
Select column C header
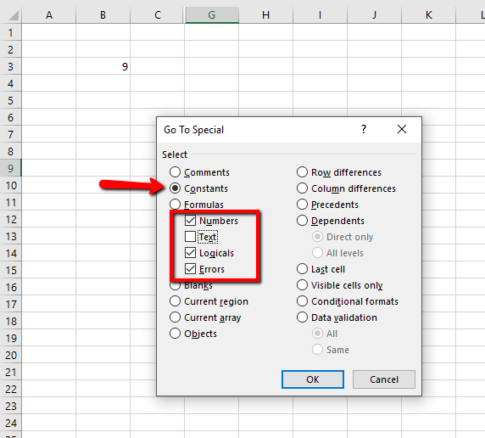click(x=158, y=14)
